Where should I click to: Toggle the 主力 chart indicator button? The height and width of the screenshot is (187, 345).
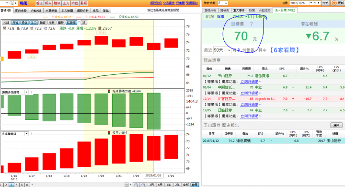34,23
